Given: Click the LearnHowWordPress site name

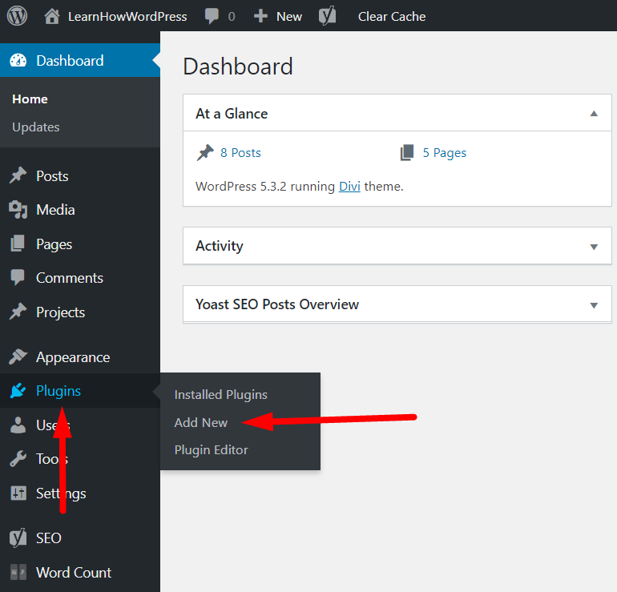Looking at the screenshot, I should (x=127, y=17).
